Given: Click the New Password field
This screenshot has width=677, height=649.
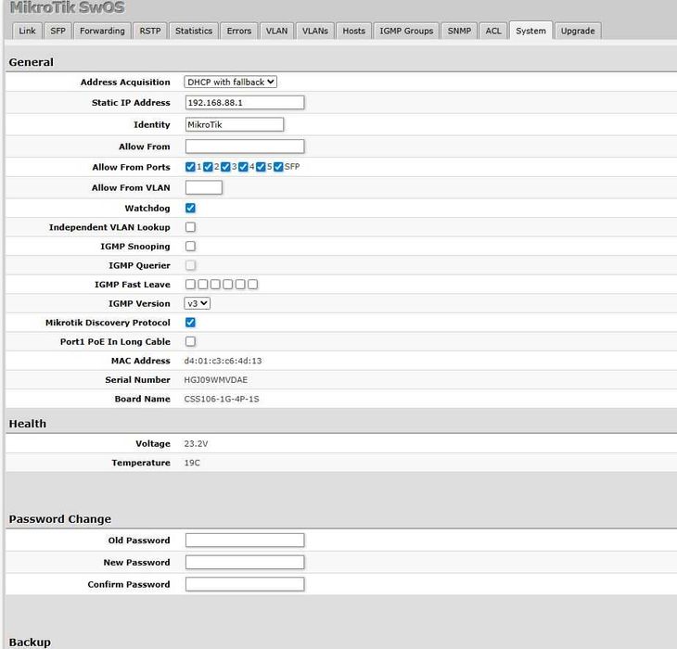Looking at the screenshot, I should click(x=245, y=562).
